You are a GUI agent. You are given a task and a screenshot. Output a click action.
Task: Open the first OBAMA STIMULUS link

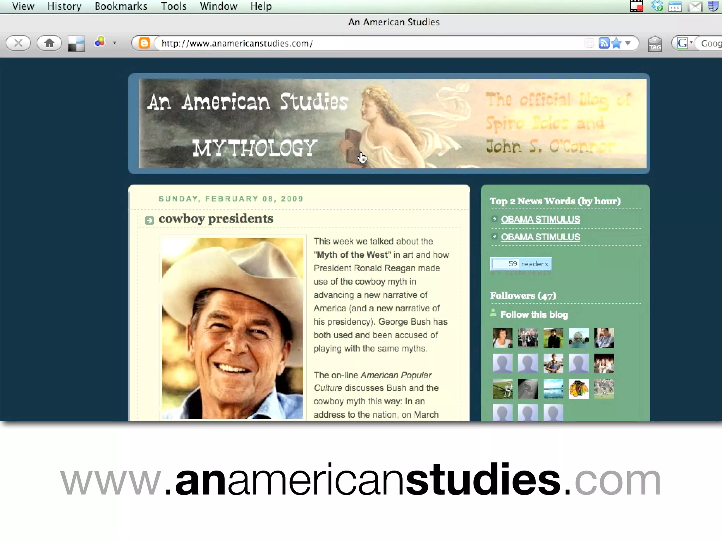[540, 219]
